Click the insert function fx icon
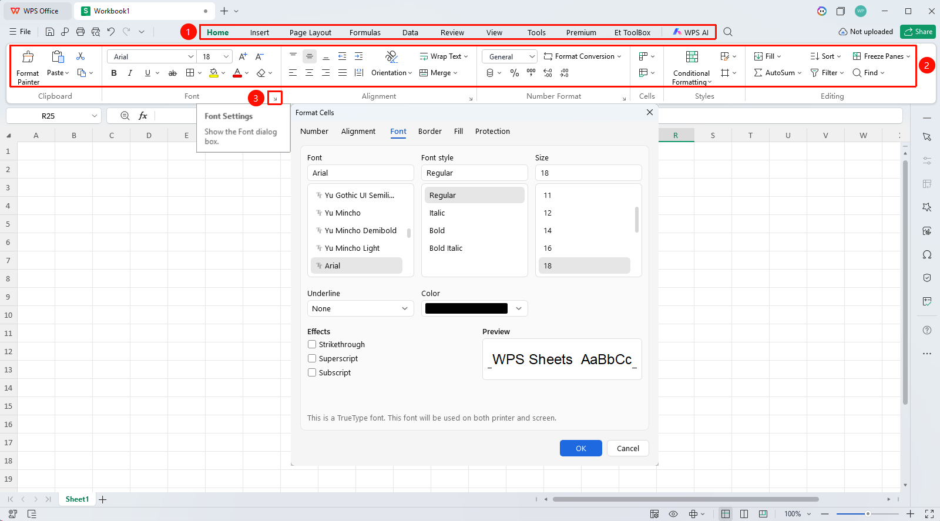This screenshot has width=940, height=521. [x=143, y=116]
